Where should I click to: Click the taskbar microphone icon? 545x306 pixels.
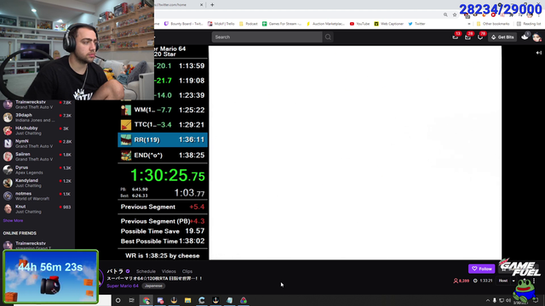(x=494, y=300)
